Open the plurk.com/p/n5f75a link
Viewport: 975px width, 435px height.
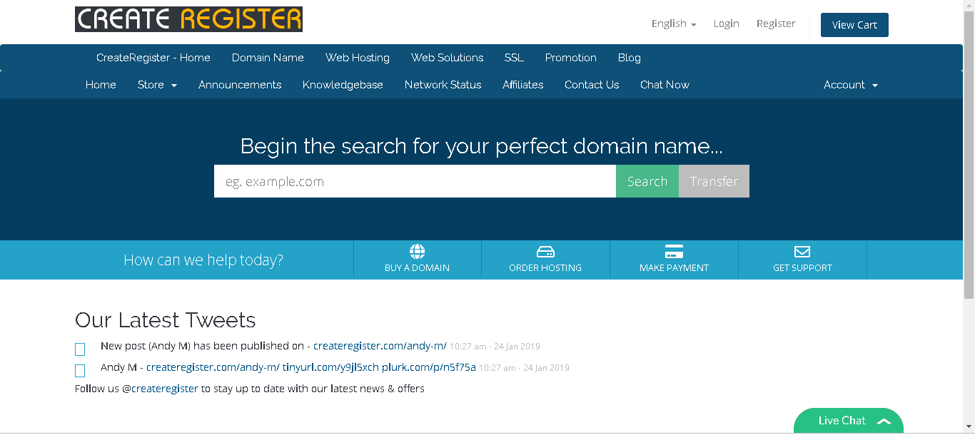pyautogui.click(x=429, y=367)
